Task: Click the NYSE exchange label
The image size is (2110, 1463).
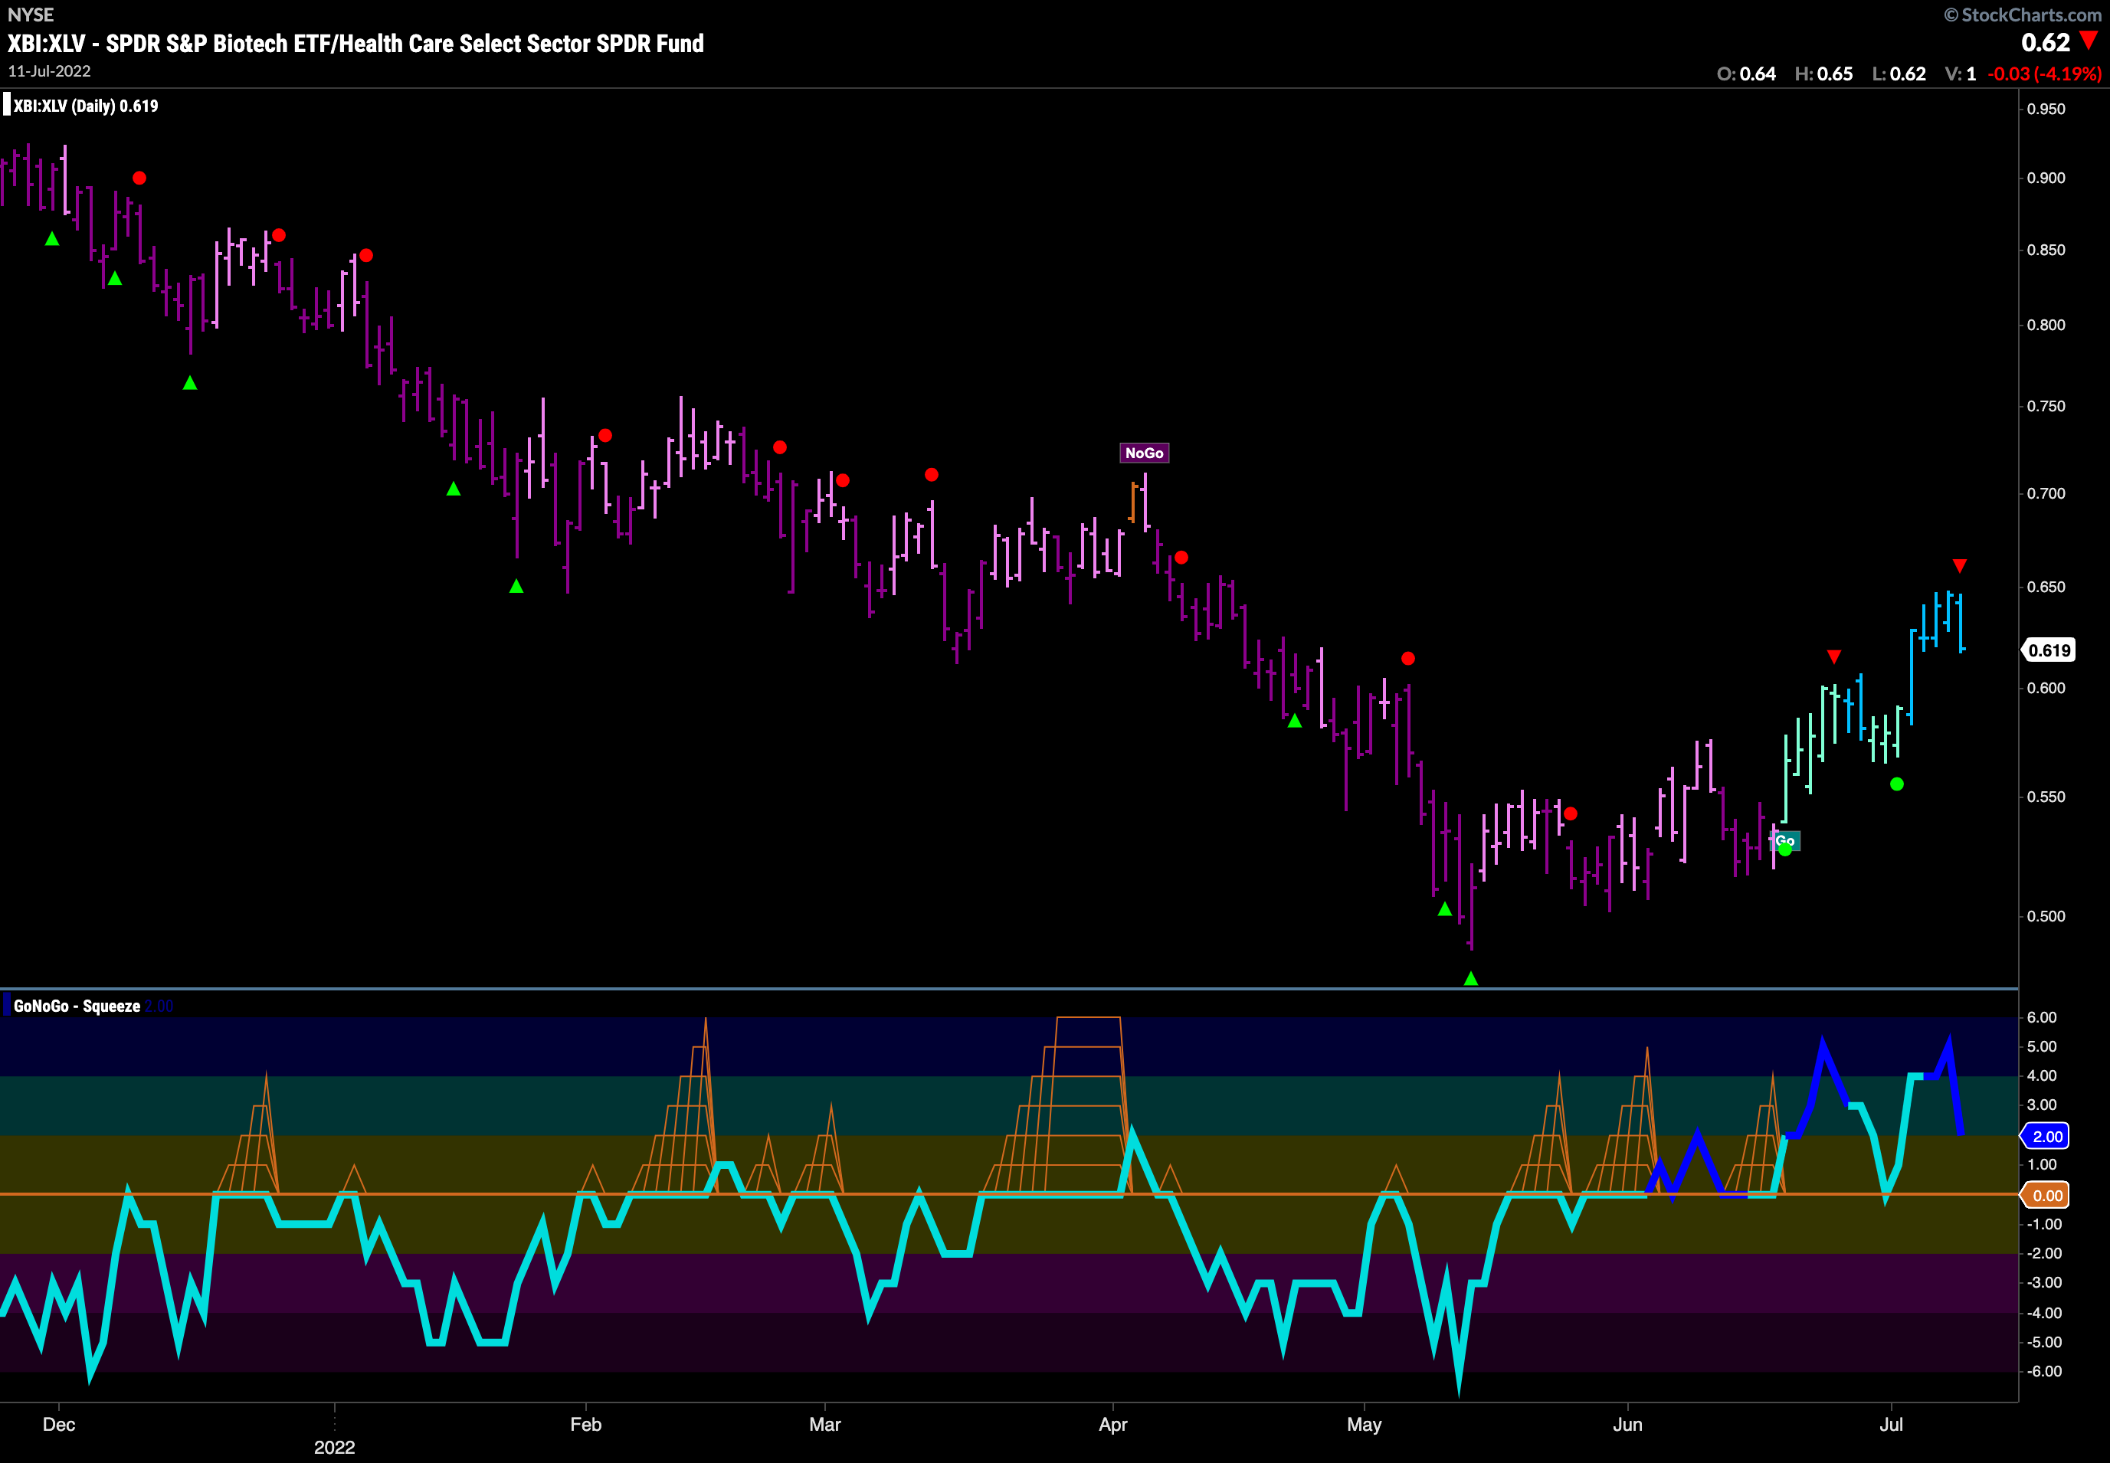Action: point(30,15)
